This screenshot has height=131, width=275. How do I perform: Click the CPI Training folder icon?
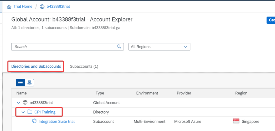(x=30, y=112)
